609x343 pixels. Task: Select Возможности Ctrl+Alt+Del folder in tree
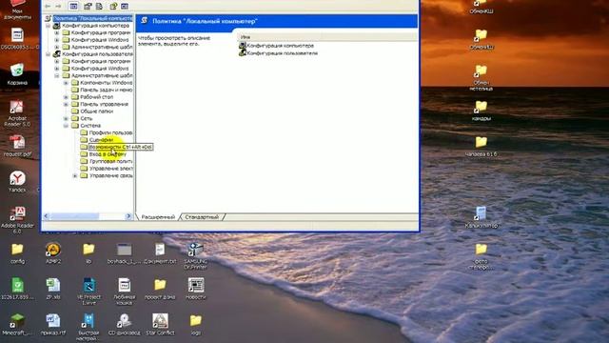(x=121, y=147)
